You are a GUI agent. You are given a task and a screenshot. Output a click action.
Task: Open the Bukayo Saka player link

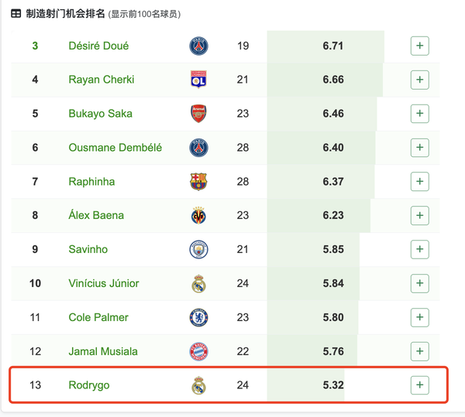100,114
